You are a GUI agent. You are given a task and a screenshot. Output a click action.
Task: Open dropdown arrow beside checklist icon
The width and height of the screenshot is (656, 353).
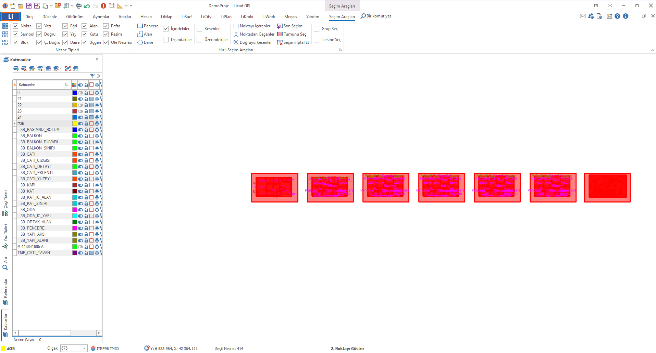tap(72, 6)
